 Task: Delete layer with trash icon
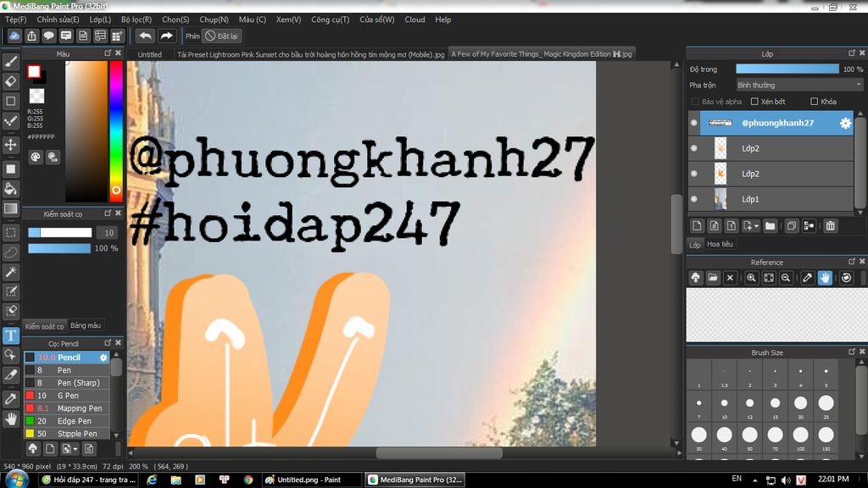[x=831, y=225]
